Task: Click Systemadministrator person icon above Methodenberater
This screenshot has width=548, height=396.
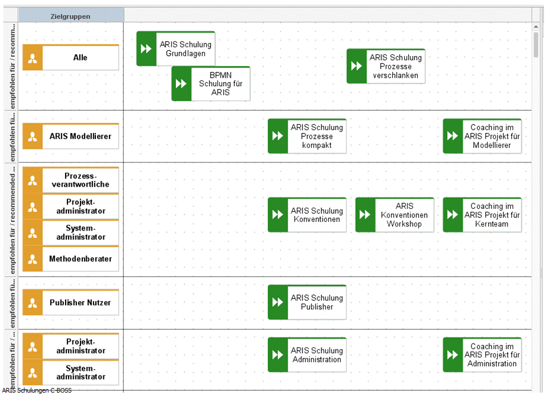Action: [x=33, y=233]
